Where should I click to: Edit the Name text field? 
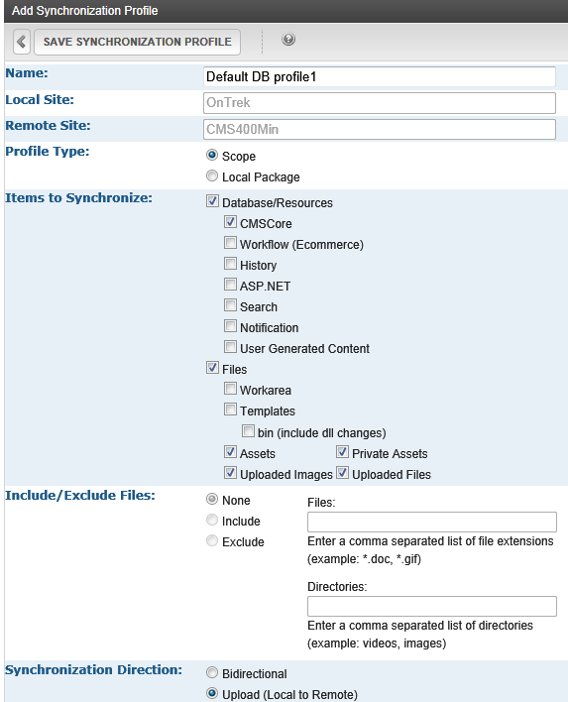(379, 76)
